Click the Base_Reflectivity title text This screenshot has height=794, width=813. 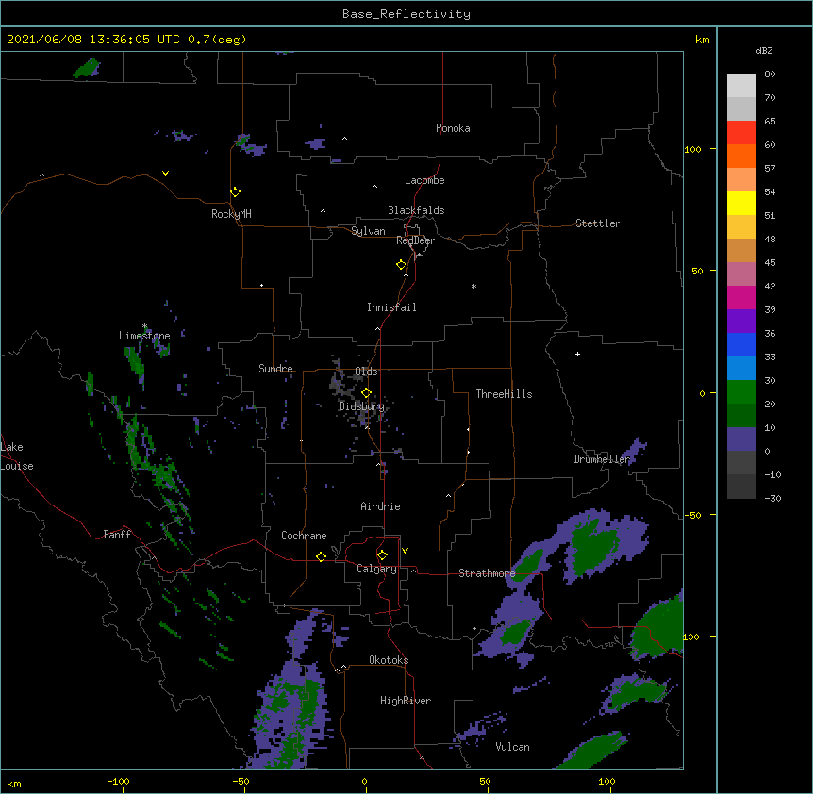[x=406, y=14]
